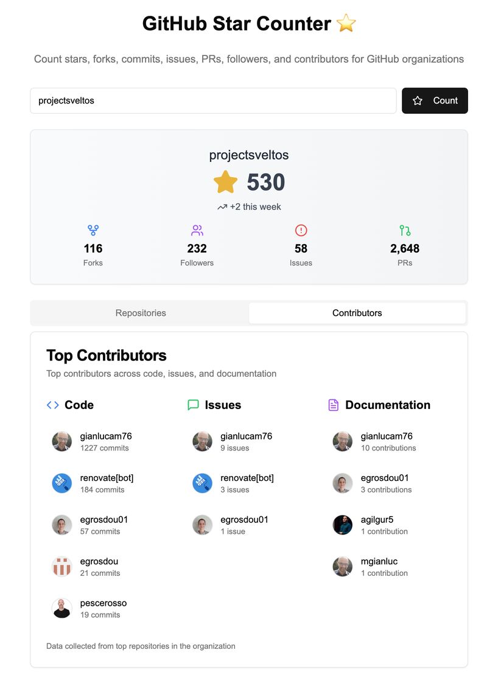
Task: Select the Forks branch icon
Action: [93, 230]
